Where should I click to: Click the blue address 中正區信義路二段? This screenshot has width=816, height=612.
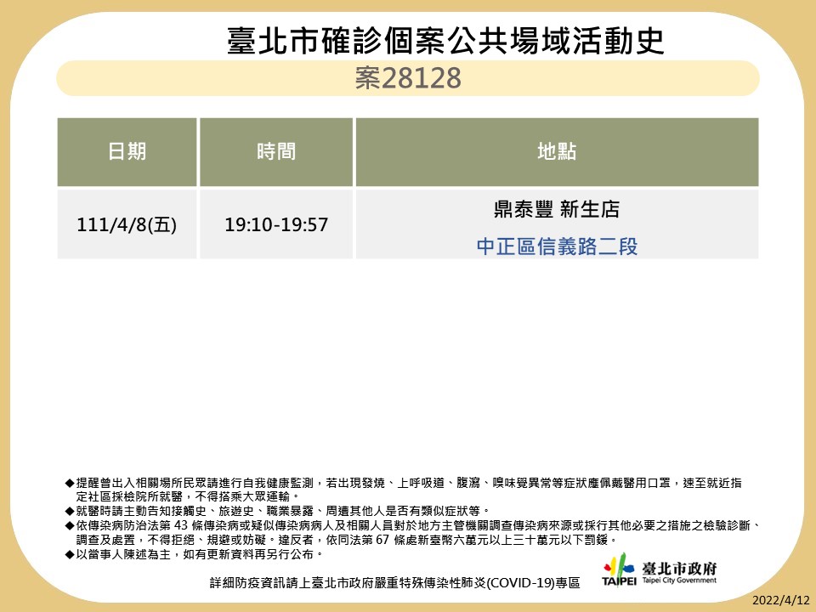click(x=557, y=246)
